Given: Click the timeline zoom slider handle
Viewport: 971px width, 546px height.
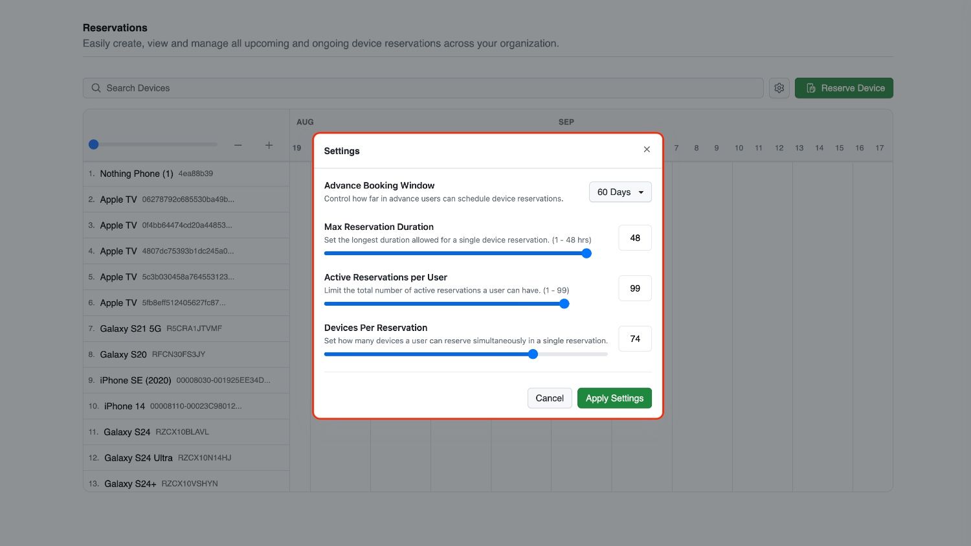Looking at the screenshot, I should pyautogui.click(x=94, y=144).
